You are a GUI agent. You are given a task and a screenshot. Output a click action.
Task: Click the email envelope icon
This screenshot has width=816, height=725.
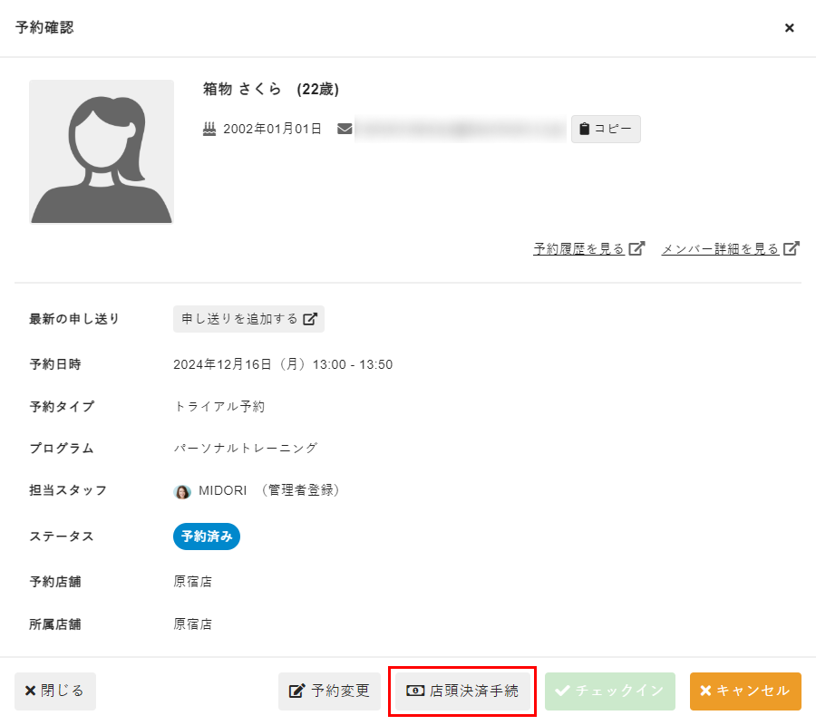[345, 129]
